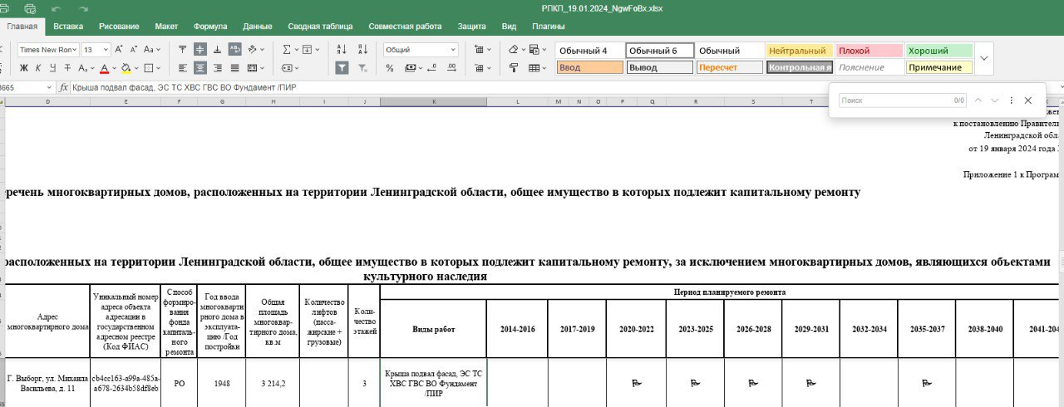Sort ascending A to Z
Image resolution: width=1064 pixels, height=407 pixels.
pos(342,50)
